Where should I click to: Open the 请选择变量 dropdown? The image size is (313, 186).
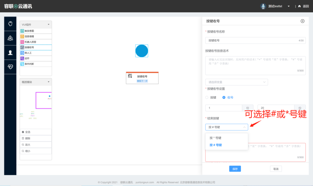(237, 82)
